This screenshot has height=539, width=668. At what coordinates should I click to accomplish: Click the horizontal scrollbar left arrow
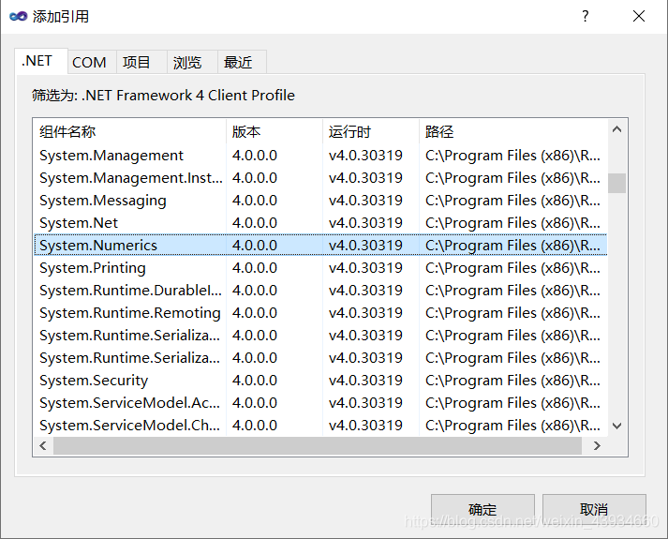[x=43, y=445]
